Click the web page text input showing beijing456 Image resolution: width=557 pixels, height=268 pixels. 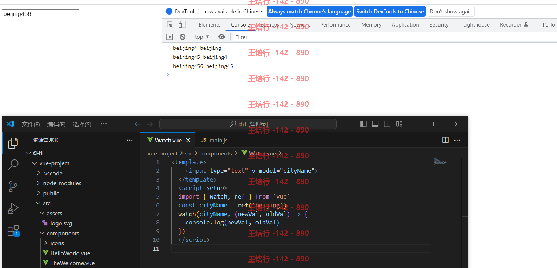40,14
